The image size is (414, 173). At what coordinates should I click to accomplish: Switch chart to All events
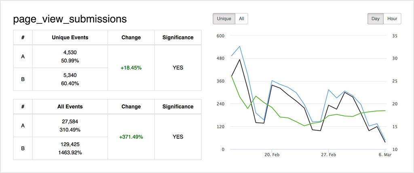point(241,19)
